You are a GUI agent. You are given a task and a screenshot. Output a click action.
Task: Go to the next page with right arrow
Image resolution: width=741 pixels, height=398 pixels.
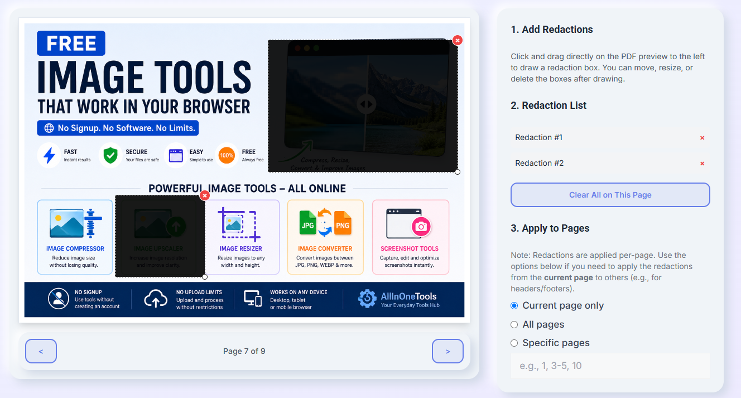(448, 351)
